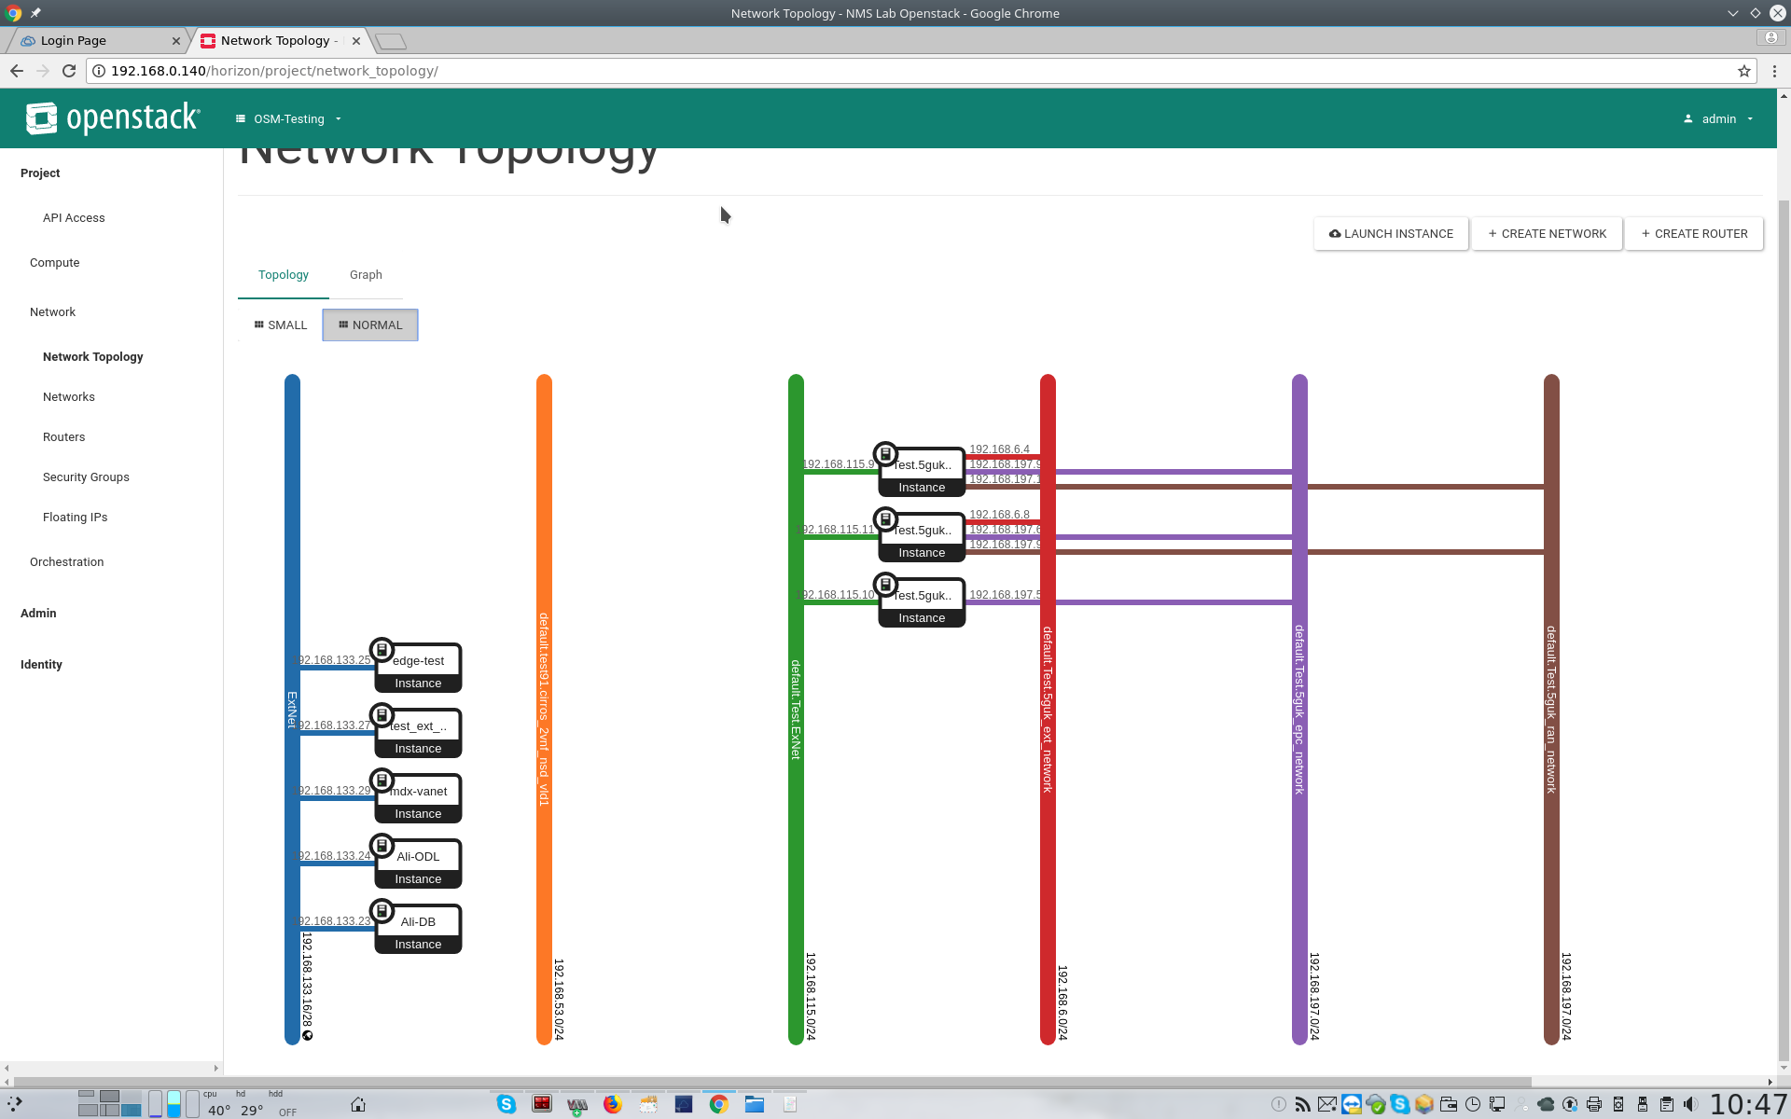Click the ExtNet external network globe icon
This screenshot has height=1119, width=1791.
(x=308, y=1035)
